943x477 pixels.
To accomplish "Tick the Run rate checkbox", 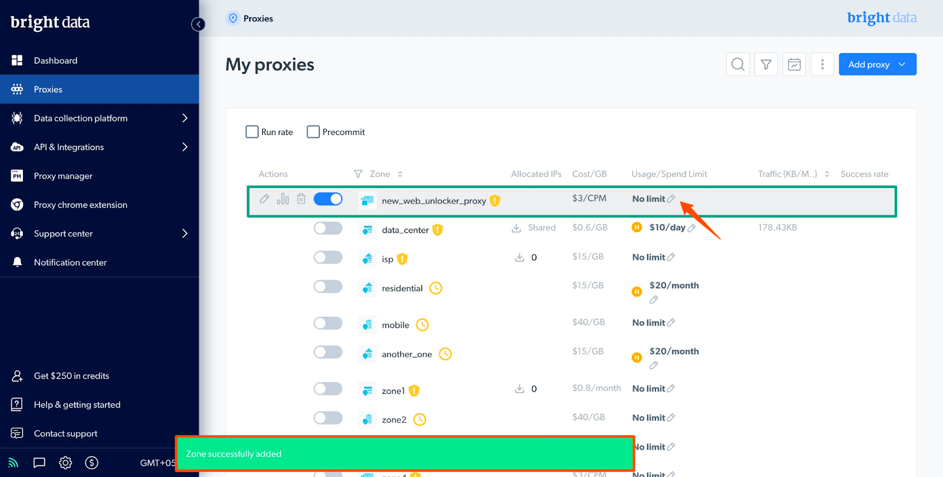I will 252,131.
